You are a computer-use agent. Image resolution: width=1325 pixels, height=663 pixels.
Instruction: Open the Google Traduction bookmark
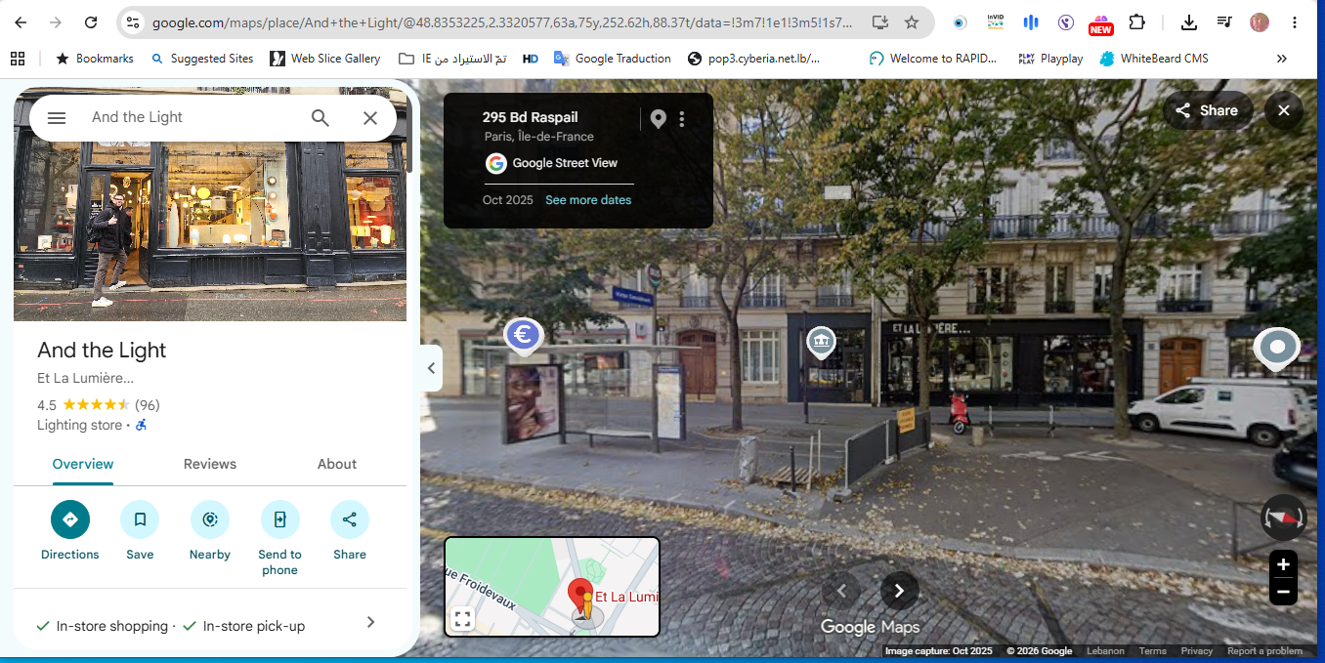point(612,59)
